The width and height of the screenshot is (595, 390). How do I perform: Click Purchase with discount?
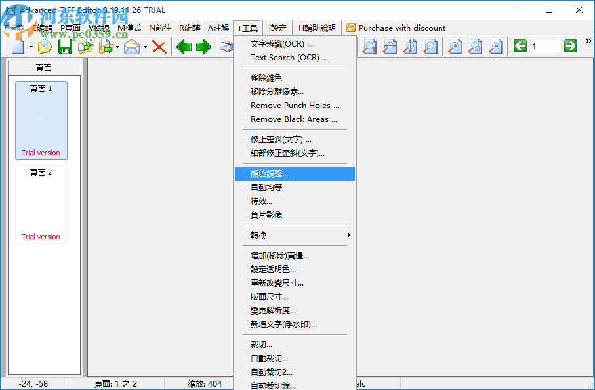pos(402,28)
